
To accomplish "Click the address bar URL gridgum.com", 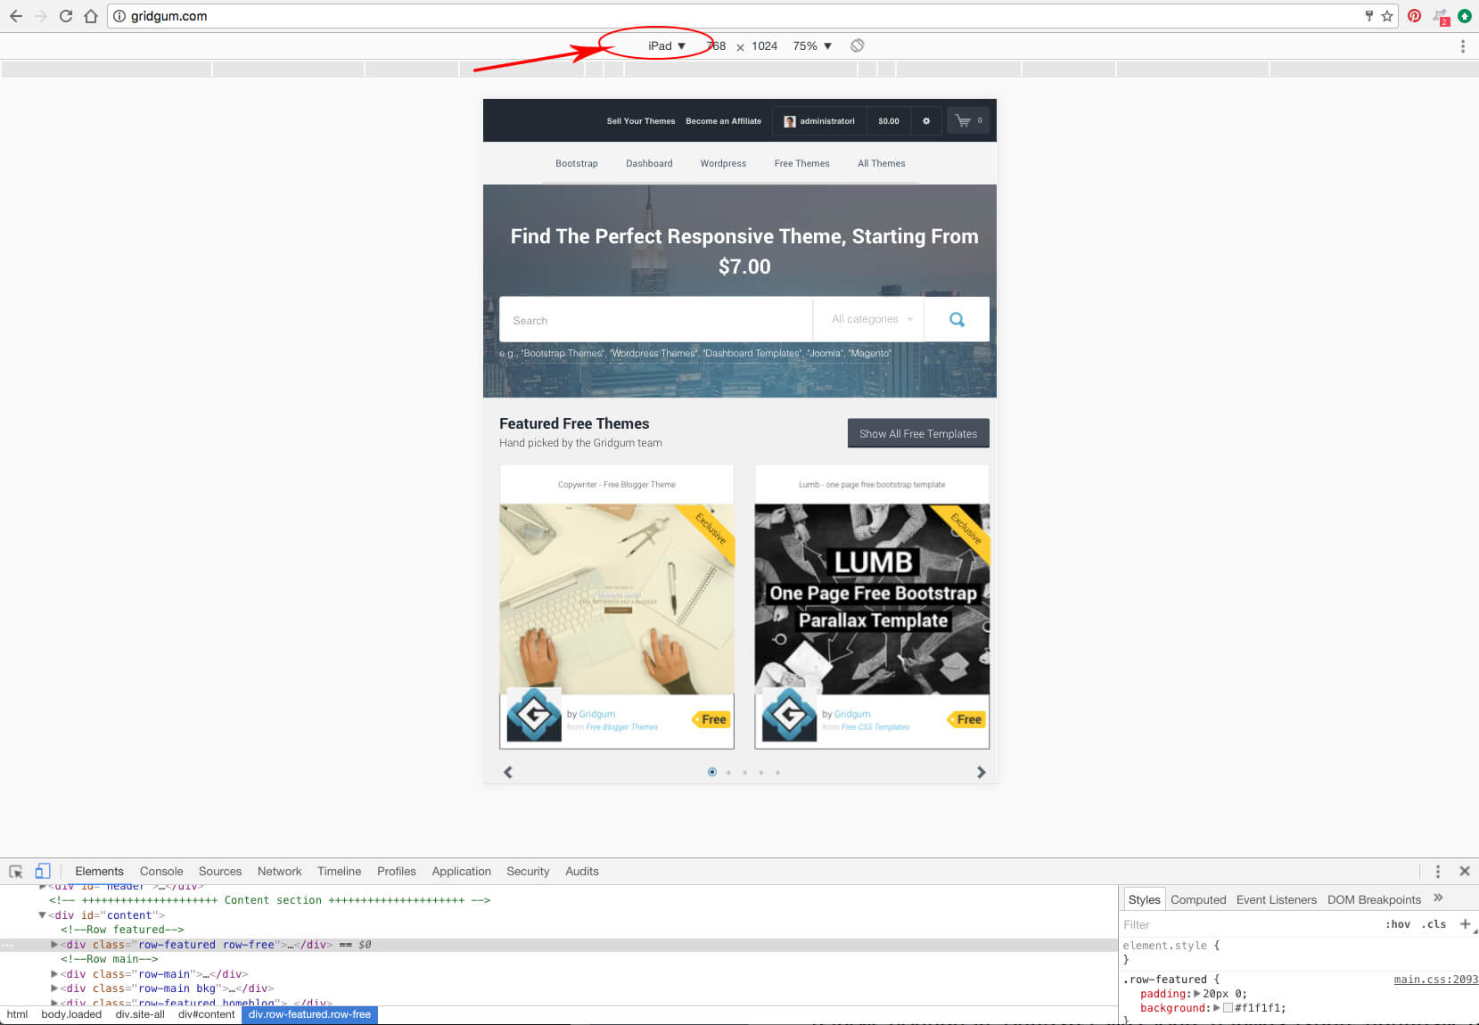I will (168, 16).
